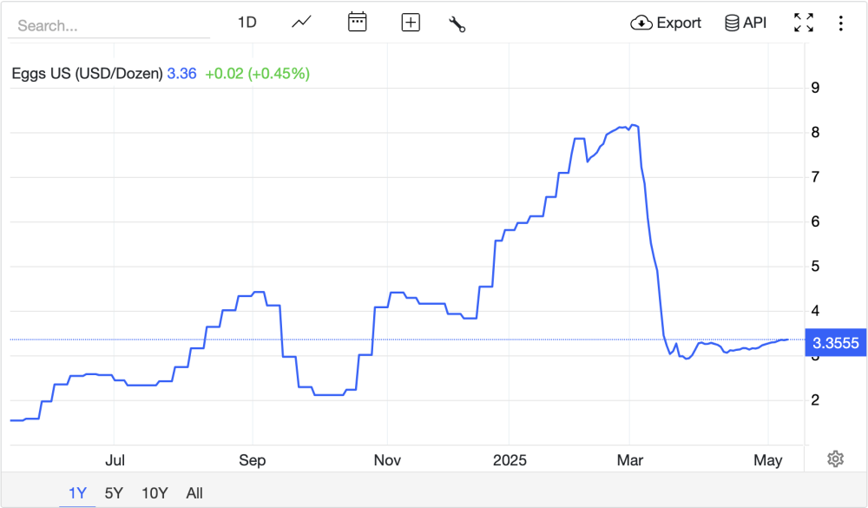Click the add comparison plus icon

(411, 23)
